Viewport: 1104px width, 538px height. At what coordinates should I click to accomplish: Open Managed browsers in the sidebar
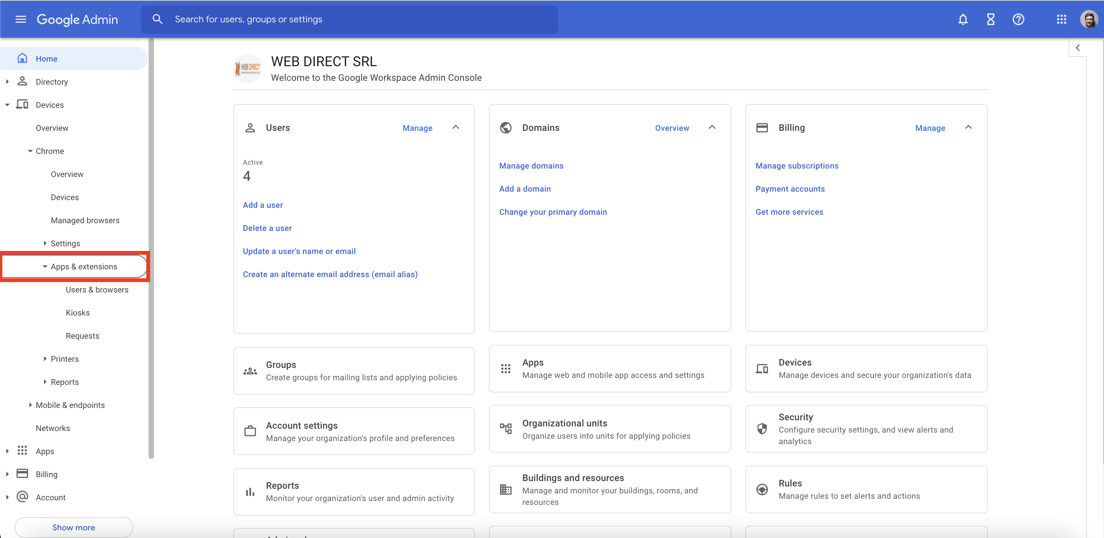coord(85,220)
